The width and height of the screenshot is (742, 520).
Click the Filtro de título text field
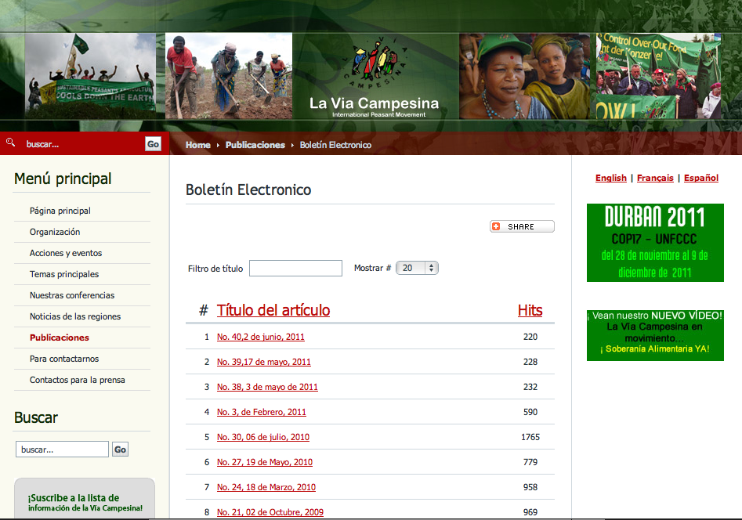tap(295, 268)
